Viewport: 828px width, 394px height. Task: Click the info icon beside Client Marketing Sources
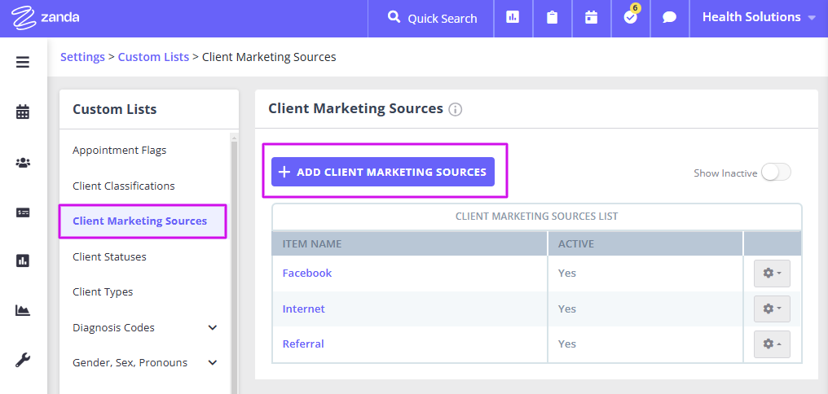tap(456, 110)
